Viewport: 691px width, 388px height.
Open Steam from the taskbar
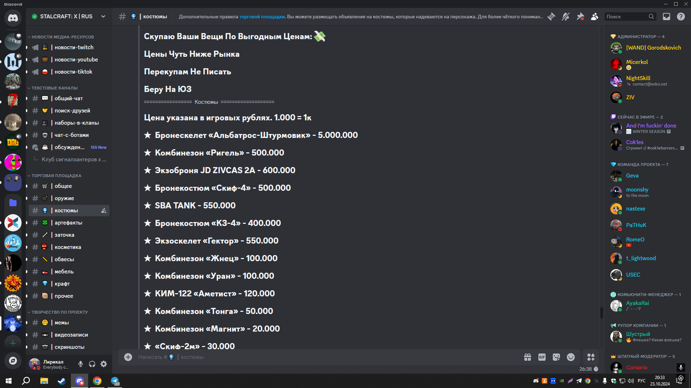click(x=62, y=381)
